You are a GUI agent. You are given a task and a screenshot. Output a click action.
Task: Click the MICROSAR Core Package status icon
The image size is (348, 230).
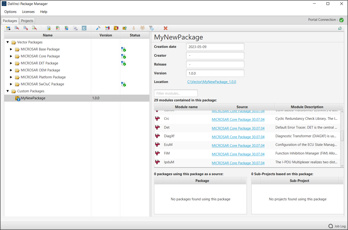(x=124, y=56)
